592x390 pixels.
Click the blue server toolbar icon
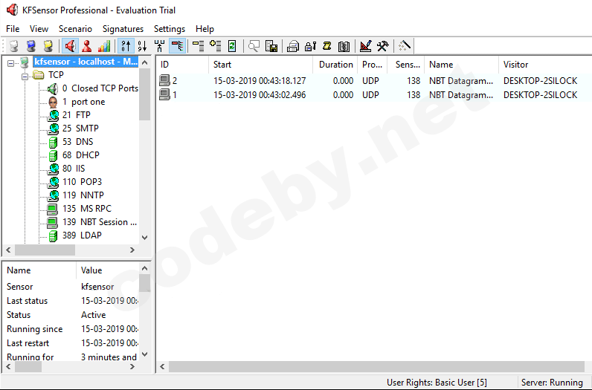(31, 46)
